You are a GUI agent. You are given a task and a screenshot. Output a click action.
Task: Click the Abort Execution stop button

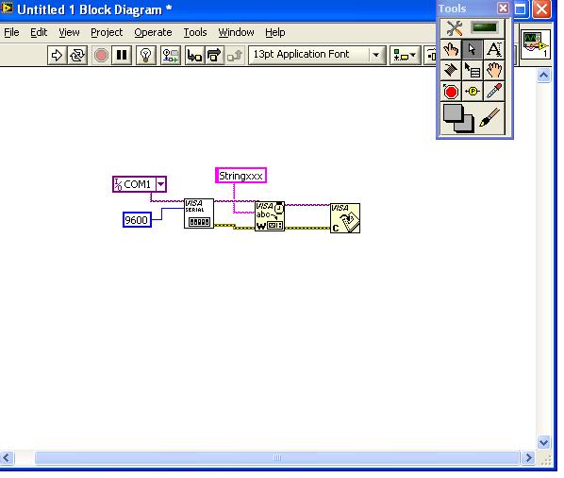[101, 55]
